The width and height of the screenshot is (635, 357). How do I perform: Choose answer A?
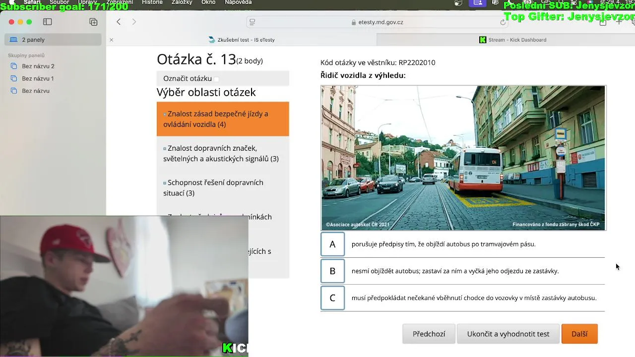[x=332, y=244]
